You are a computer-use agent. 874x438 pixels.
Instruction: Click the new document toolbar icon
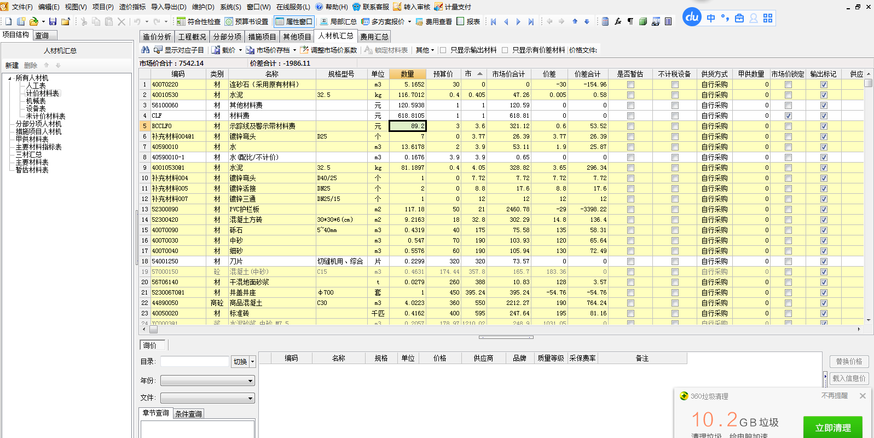(8, 21)
